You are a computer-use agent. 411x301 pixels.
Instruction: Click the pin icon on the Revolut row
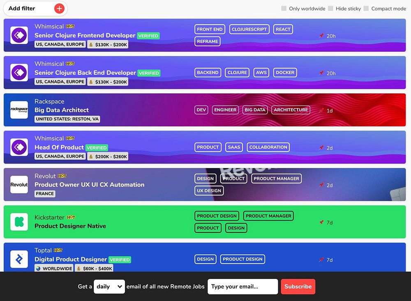(321, 185)
